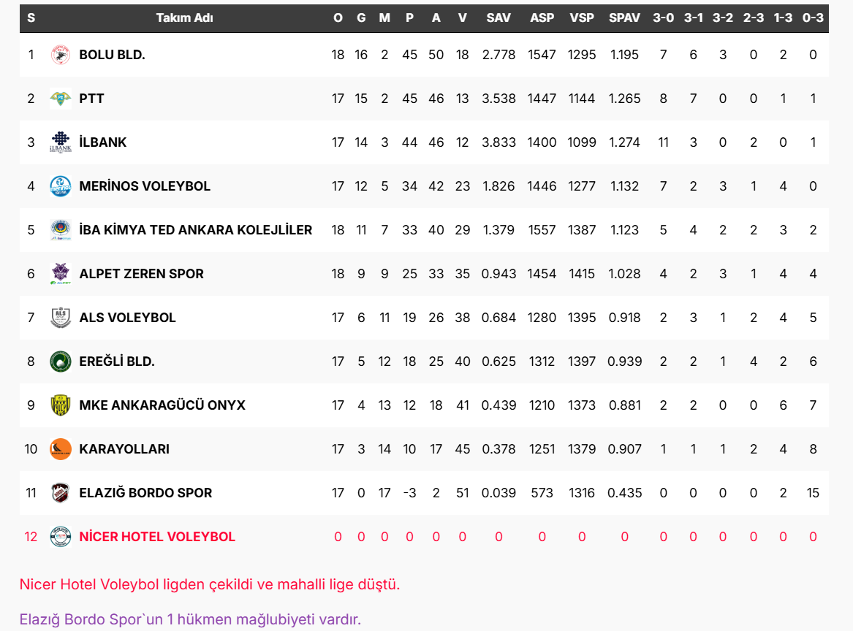Click the 'ASP' column header

542,18
